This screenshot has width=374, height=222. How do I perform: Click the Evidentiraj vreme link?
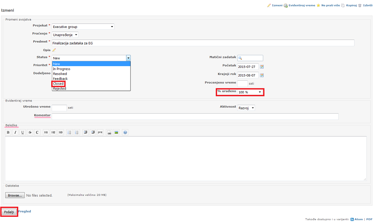pos(301,6)
